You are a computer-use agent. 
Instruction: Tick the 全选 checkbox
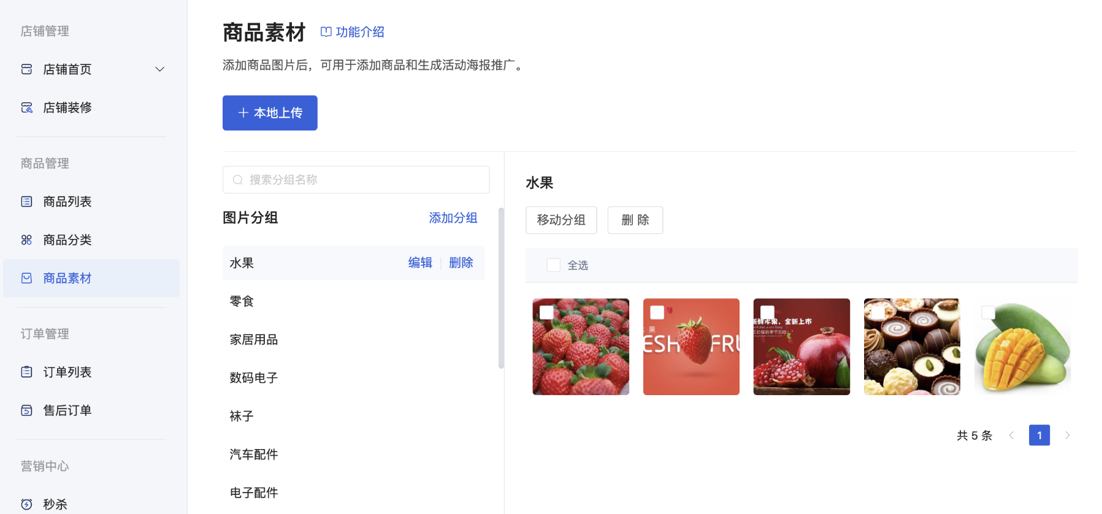553,265
